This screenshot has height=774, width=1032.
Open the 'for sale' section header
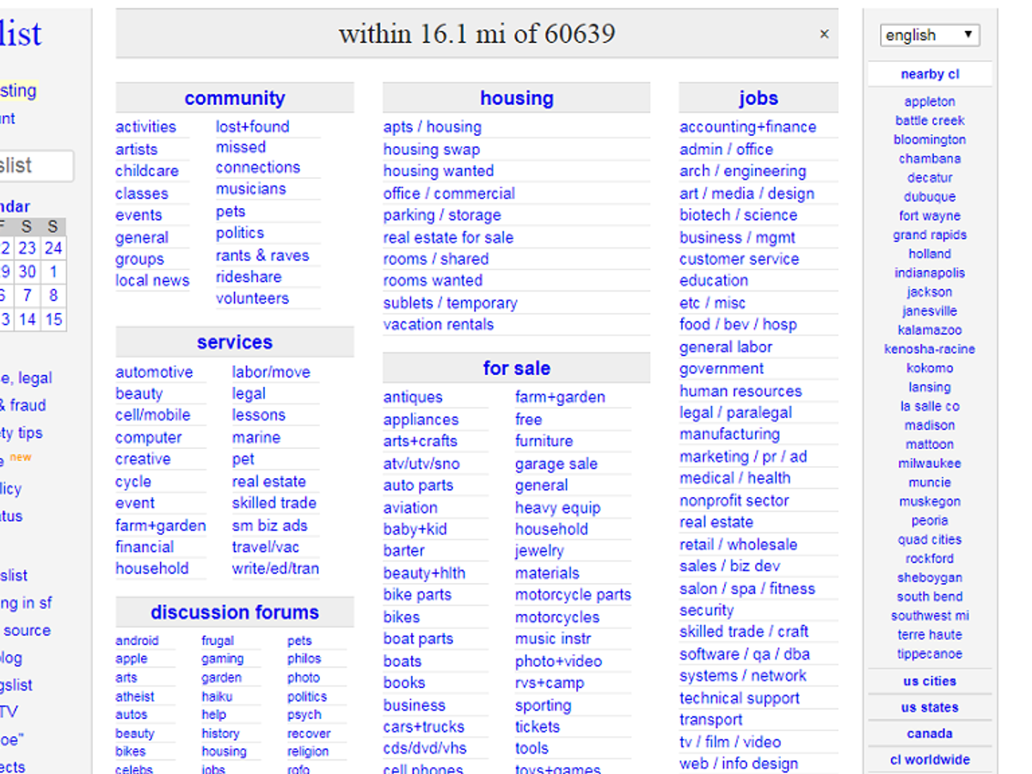pos(516,368)
